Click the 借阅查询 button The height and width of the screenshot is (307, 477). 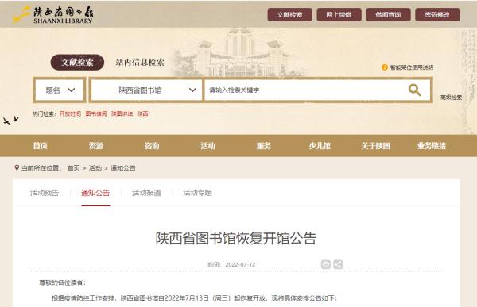click(x=388, y=14)
